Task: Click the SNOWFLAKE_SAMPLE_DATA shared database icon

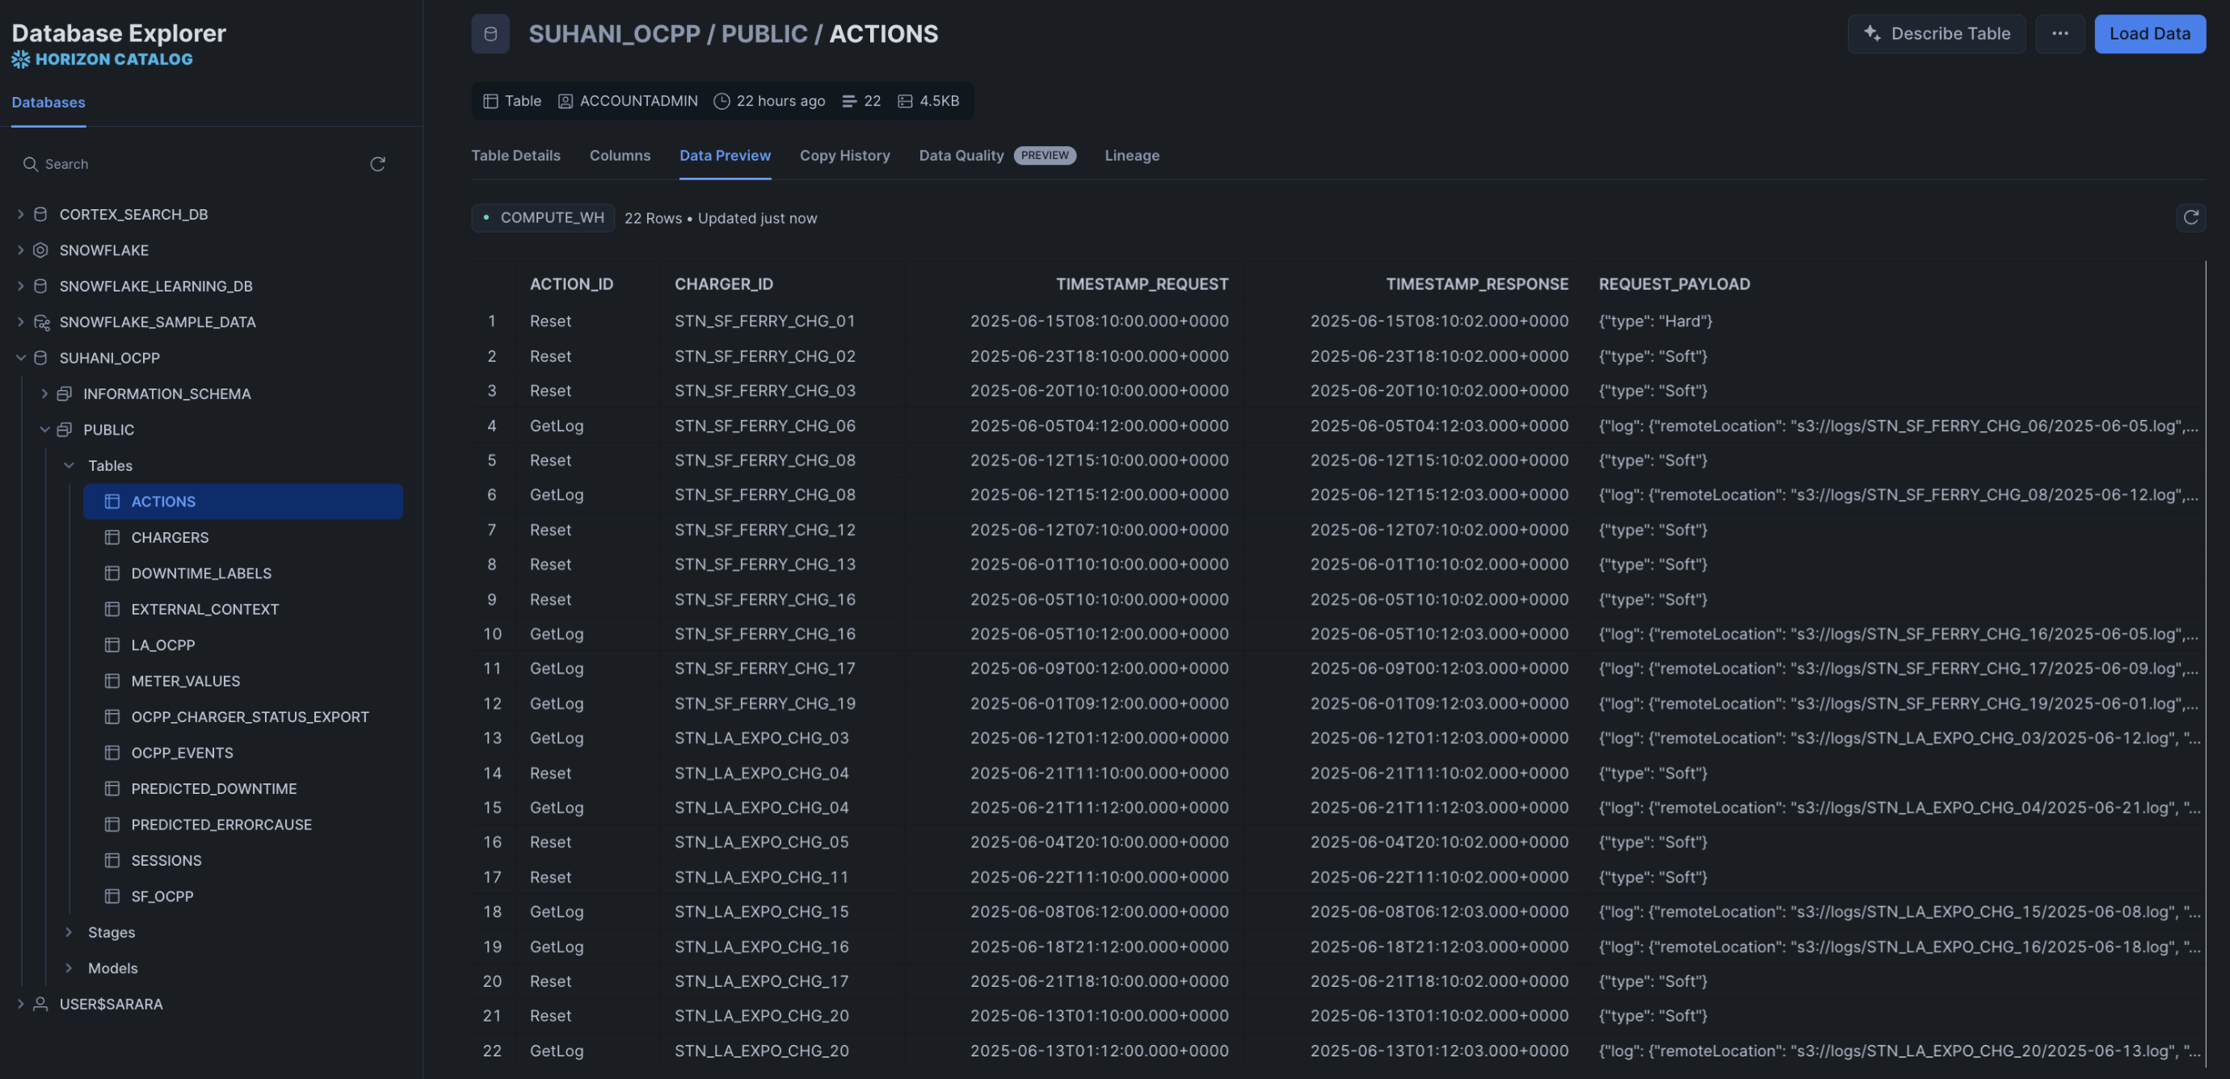Action: [40, 322]
